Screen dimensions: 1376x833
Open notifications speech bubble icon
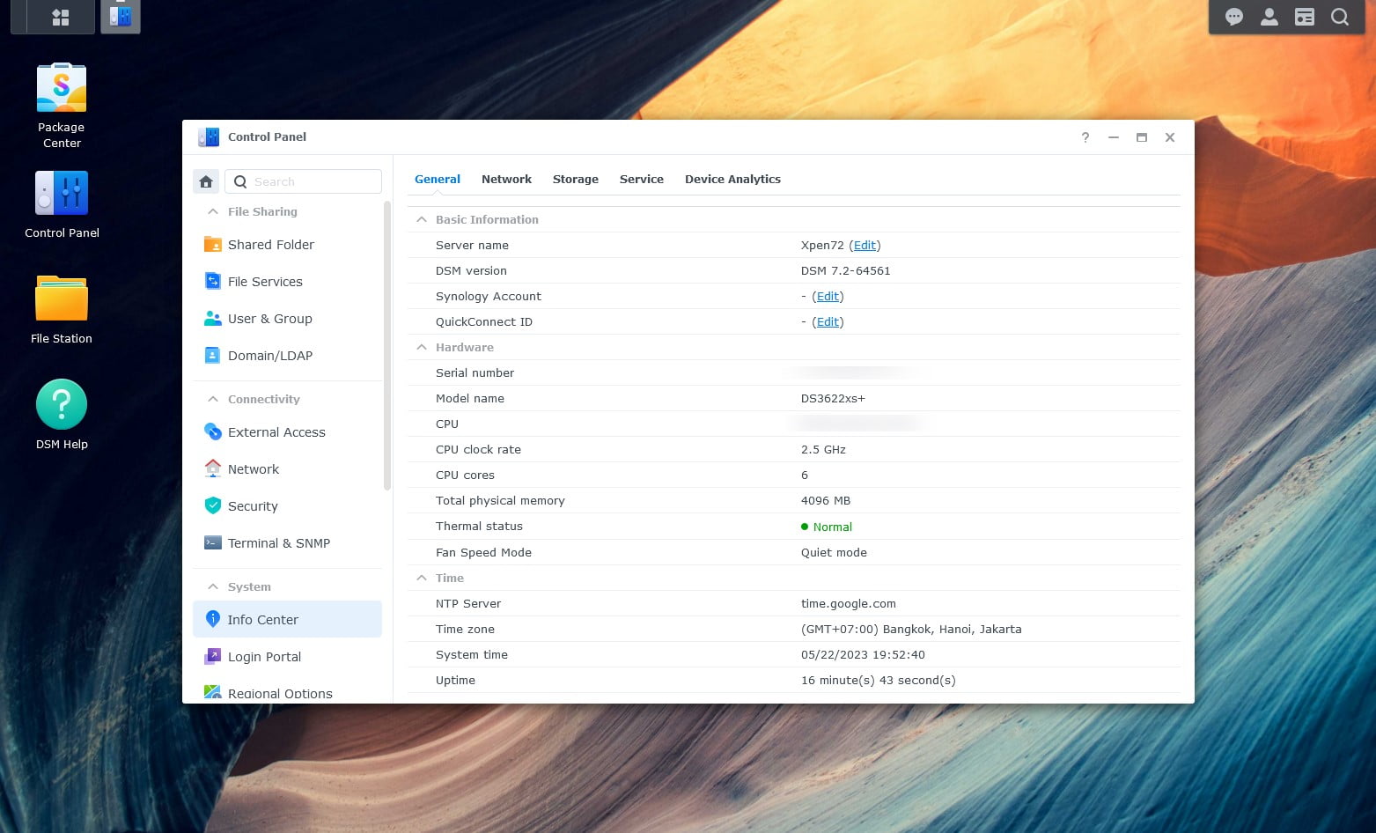1234,17
